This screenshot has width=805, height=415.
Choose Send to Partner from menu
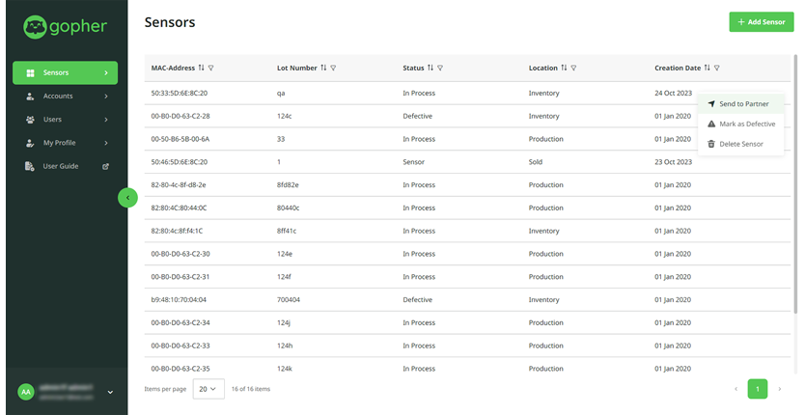coord(742,103)
